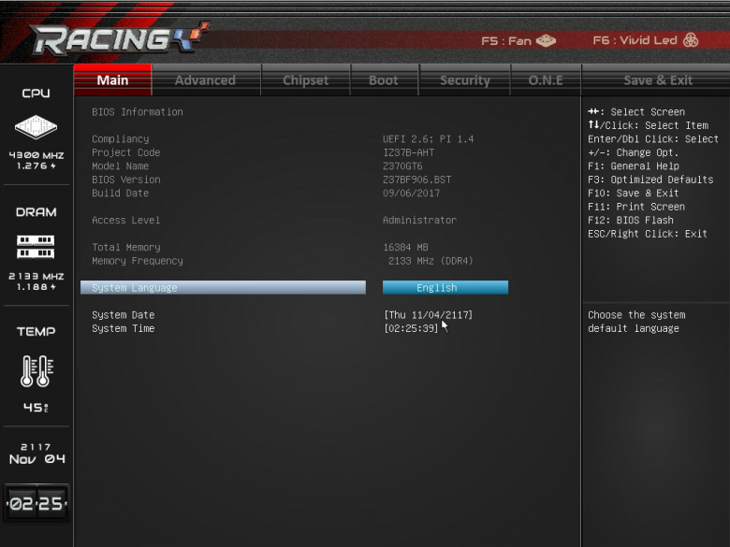Select the System Language row
This screenshot has height=547, width=730.
(223, 287)
